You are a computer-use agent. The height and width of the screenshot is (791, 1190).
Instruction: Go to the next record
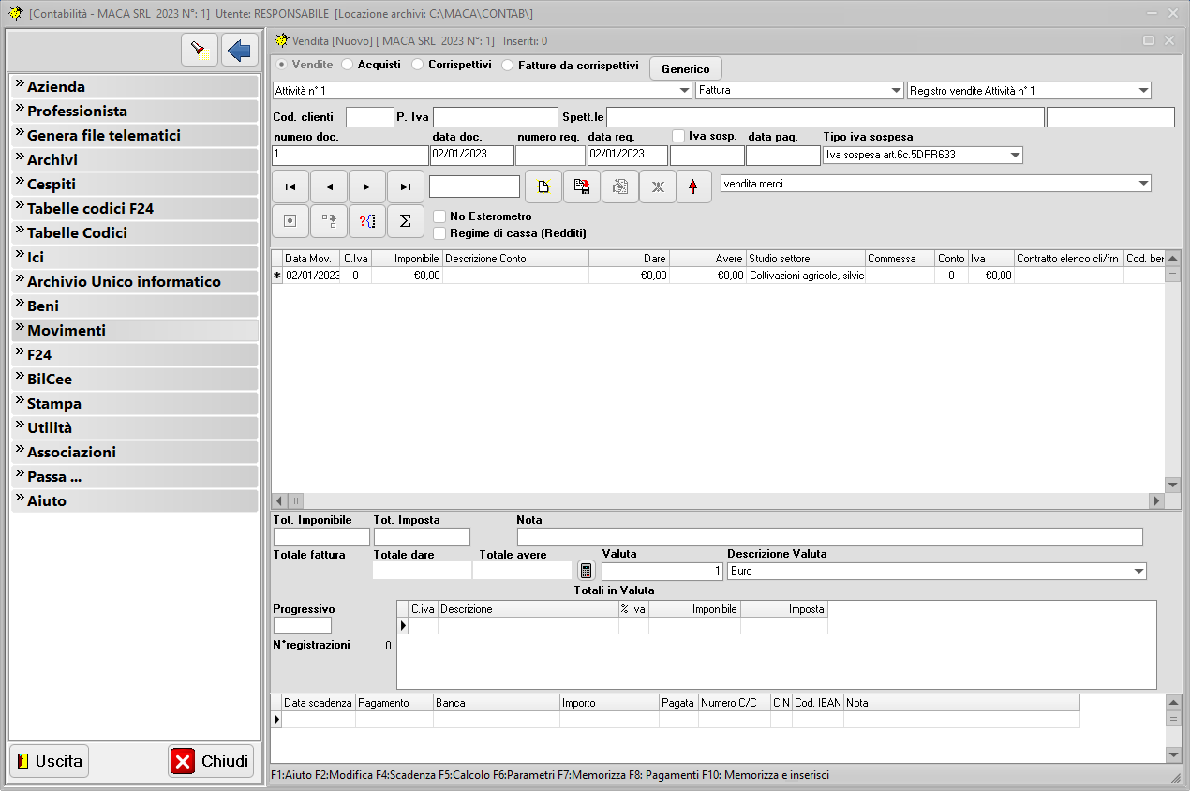(367, 187)
